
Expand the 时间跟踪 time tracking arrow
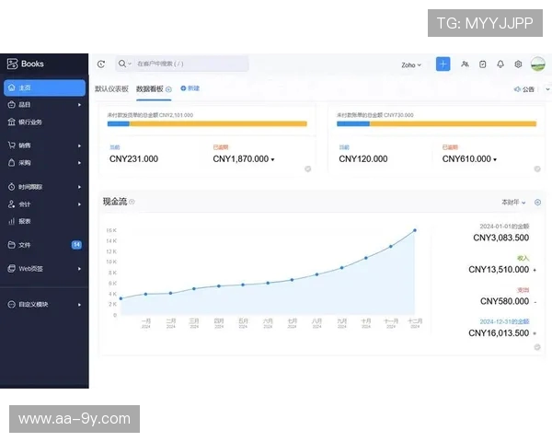79,187
